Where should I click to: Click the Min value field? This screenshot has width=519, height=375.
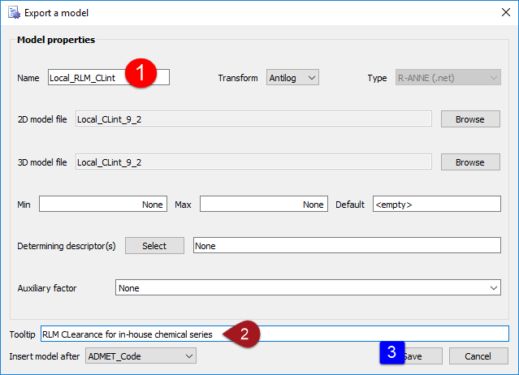tap(103, 204)
